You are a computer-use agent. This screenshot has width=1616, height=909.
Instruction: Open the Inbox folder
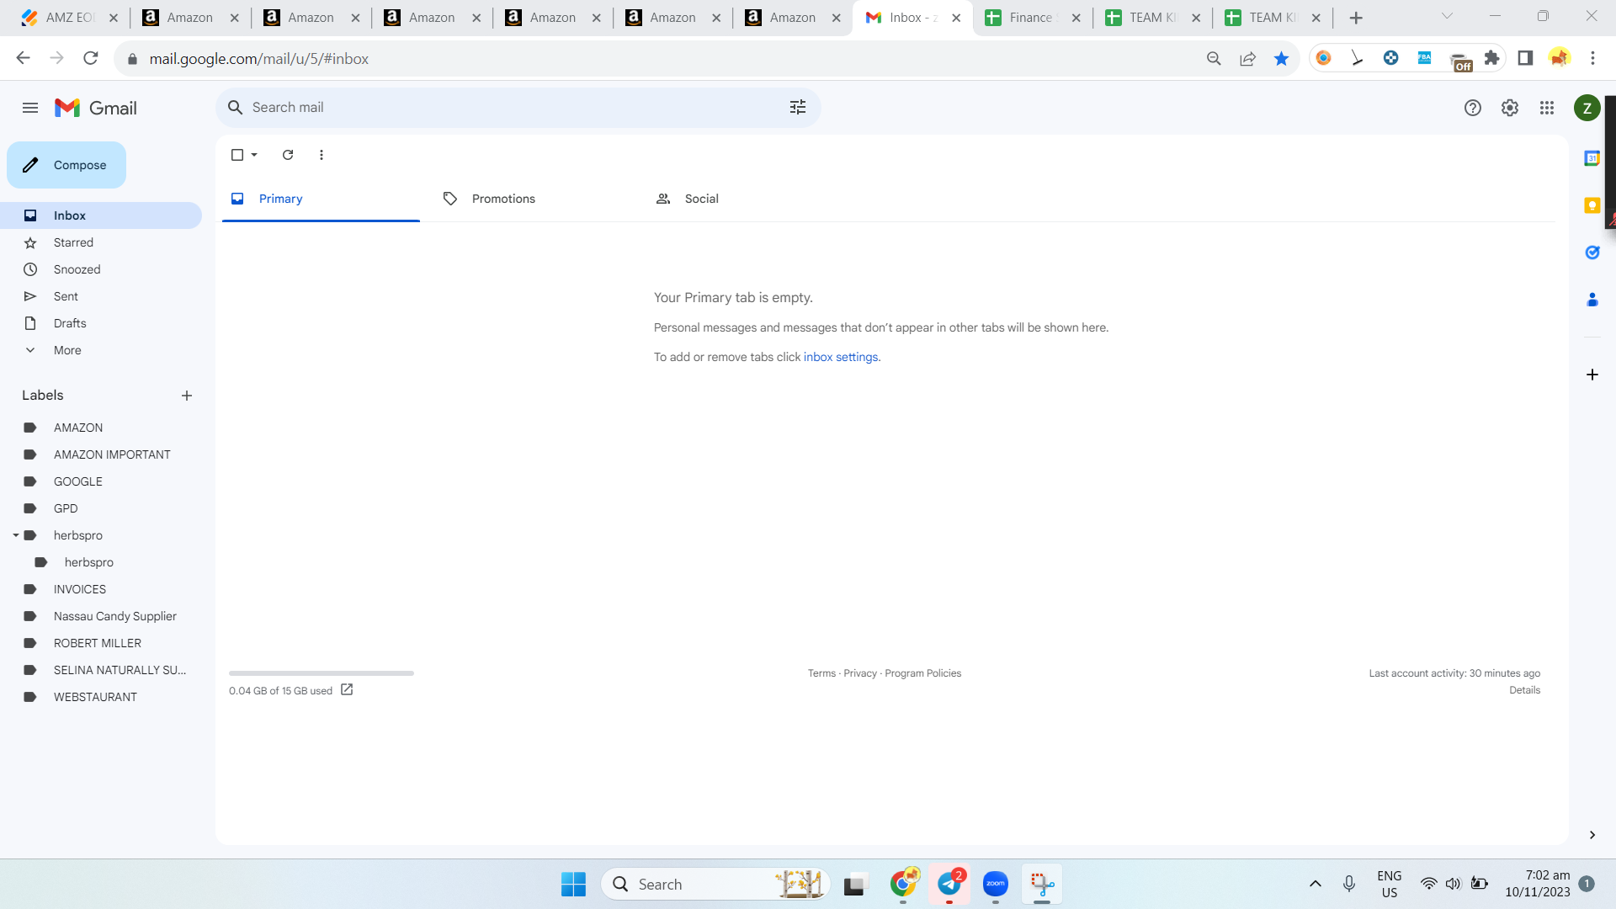click(x=101, y=215)
